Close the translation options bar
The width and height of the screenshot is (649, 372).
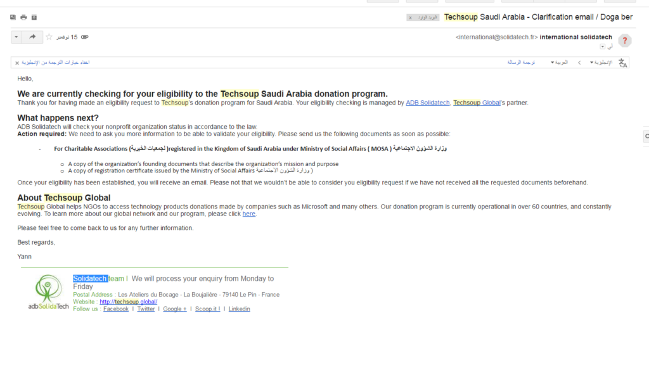tap(17, 63)
